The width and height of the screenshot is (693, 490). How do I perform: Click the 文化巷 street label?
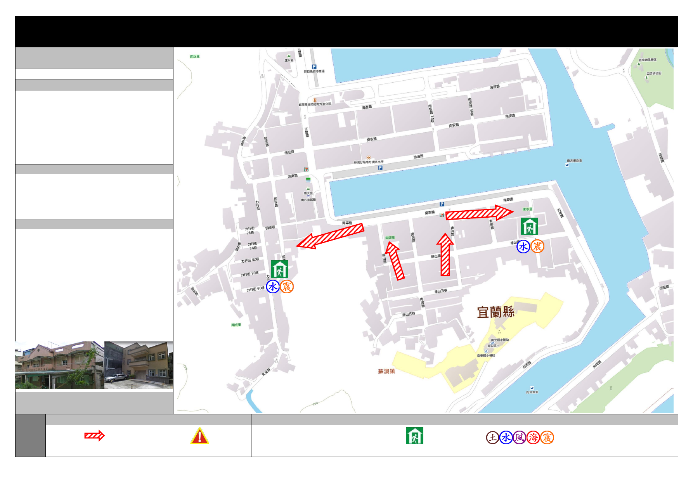pos(266,372)
